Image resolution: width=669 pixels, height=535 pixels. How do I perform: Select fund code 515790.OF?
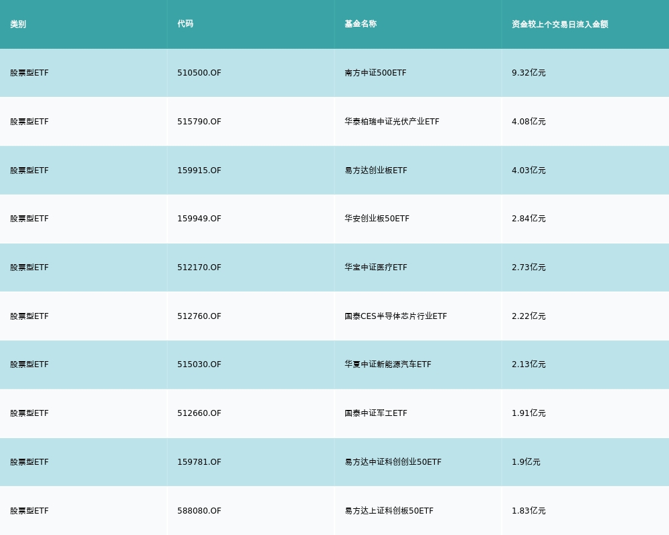click(x=199, y=122)
